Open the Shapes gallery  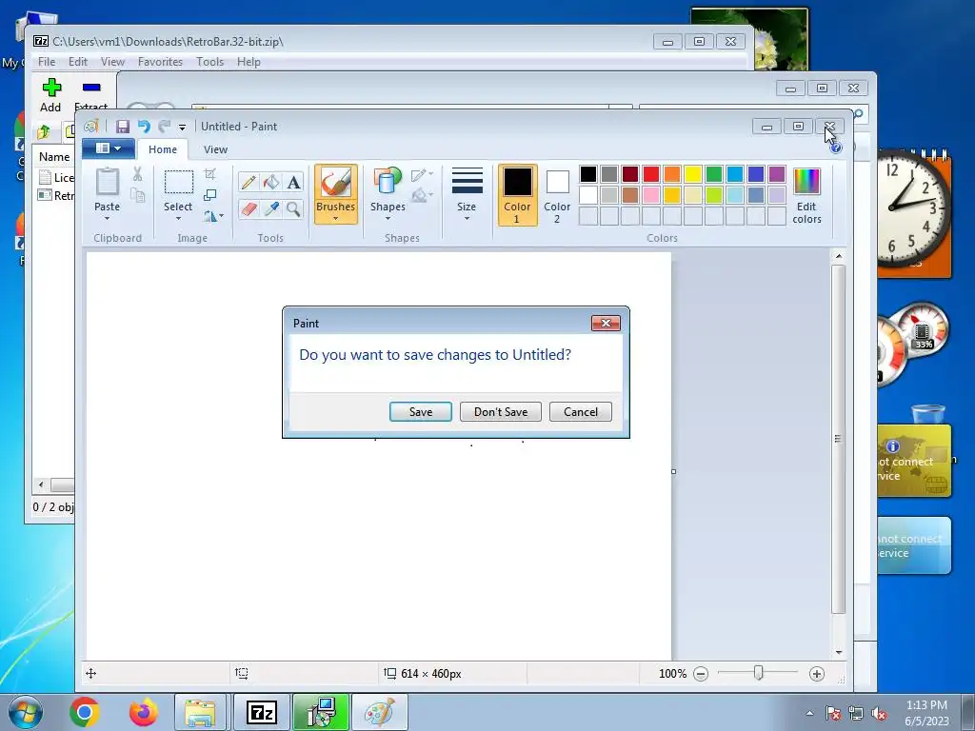click(388, 194)
